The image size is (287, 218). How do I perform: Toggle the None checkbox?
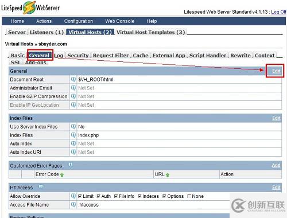click(189, 196)
